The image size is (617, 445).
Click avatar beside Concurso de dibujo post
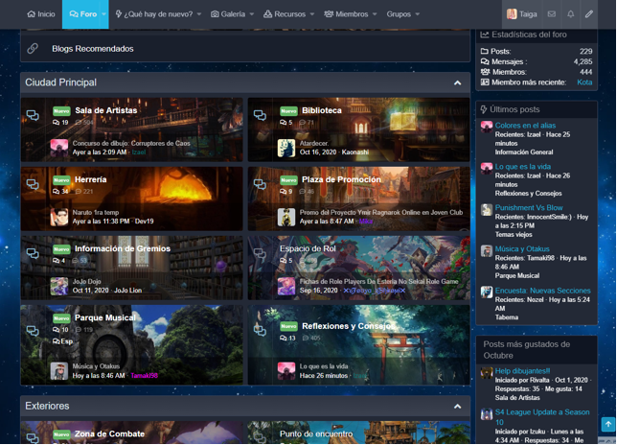click(x=59, y=148)
